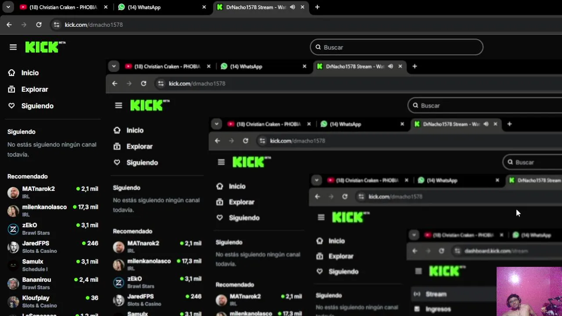The width and height of the screenshot is (562, 316).
Task: Open MATnarok2 channel in outermost recommended list
Action: tap(53, 193)
